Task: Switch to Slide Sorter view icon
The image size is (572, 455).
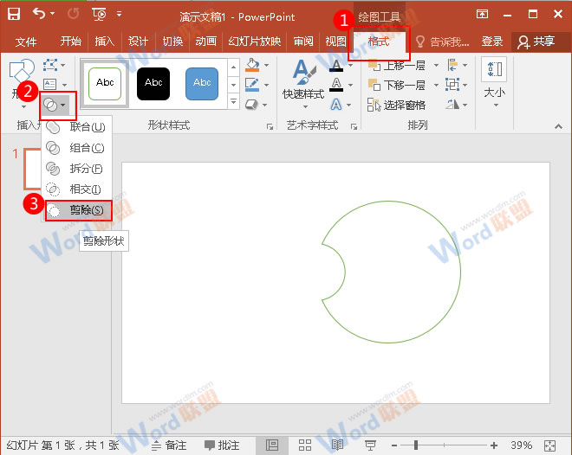Action: point(305,445)
